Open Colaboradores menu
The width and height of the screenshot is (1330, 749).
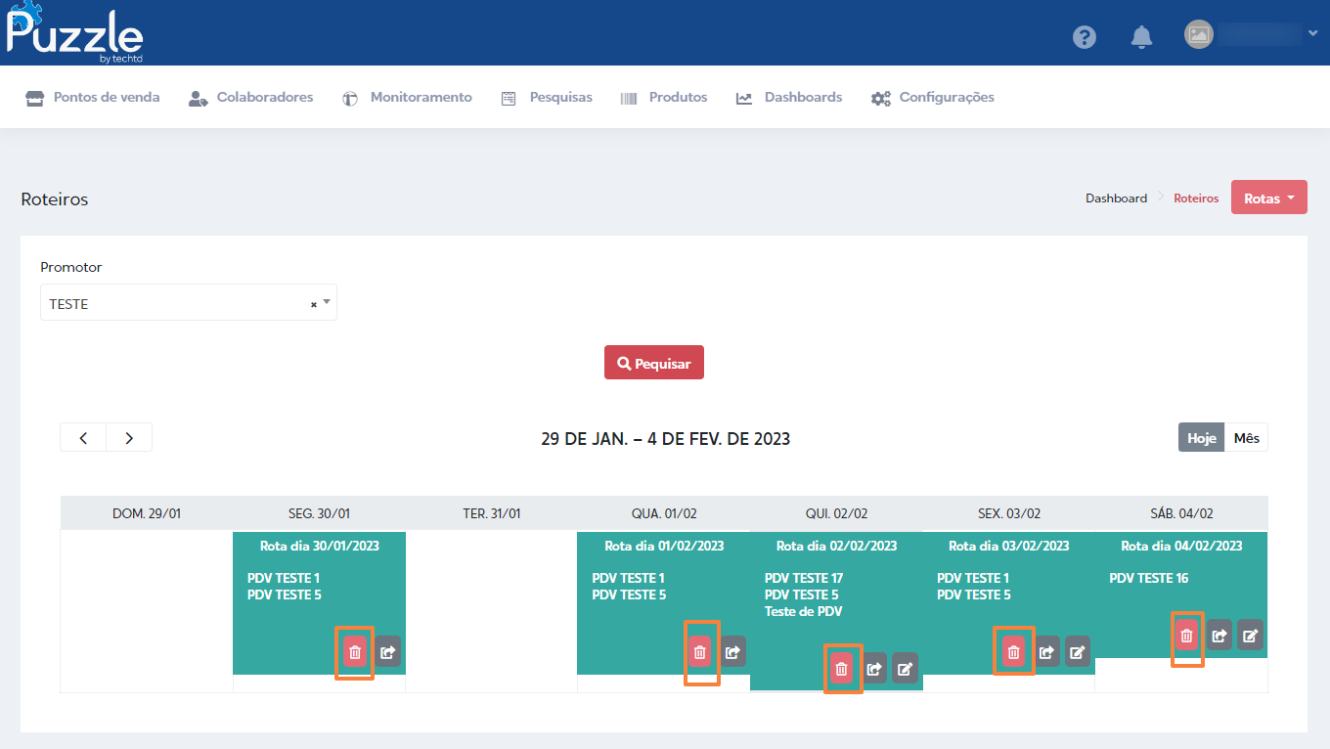(251, 98)
